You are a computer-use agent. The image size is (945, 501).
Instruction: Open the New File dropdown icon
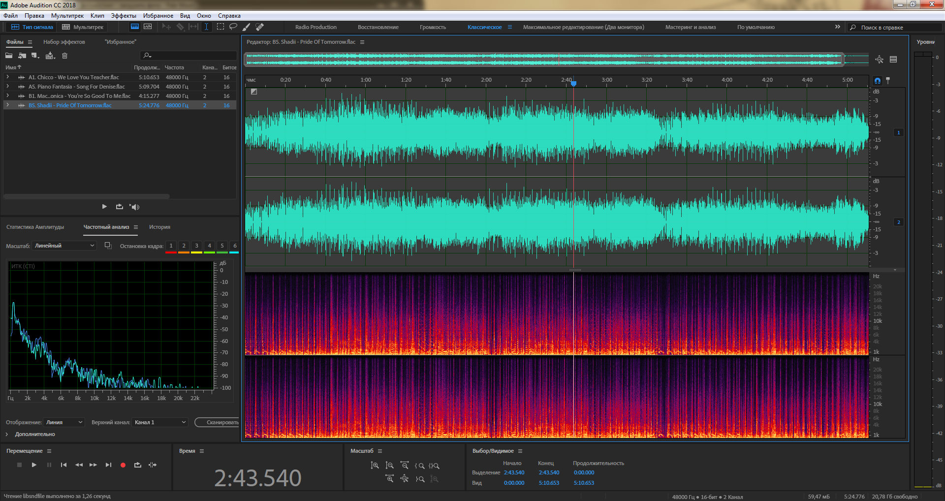35,56
